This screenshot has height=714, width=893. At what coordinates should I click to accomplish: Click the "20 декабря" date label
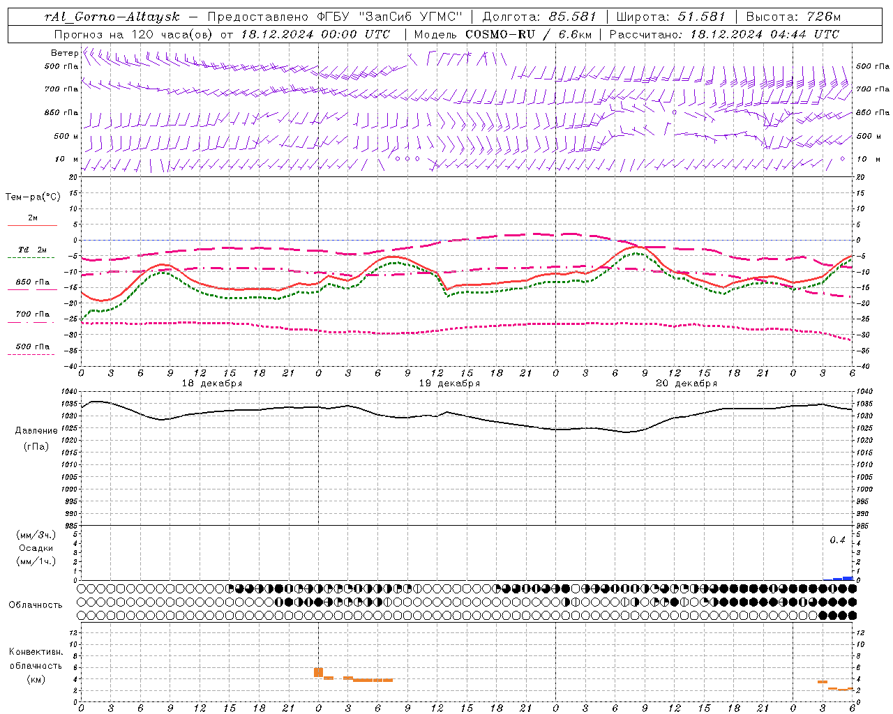click(x=686, y=383)
